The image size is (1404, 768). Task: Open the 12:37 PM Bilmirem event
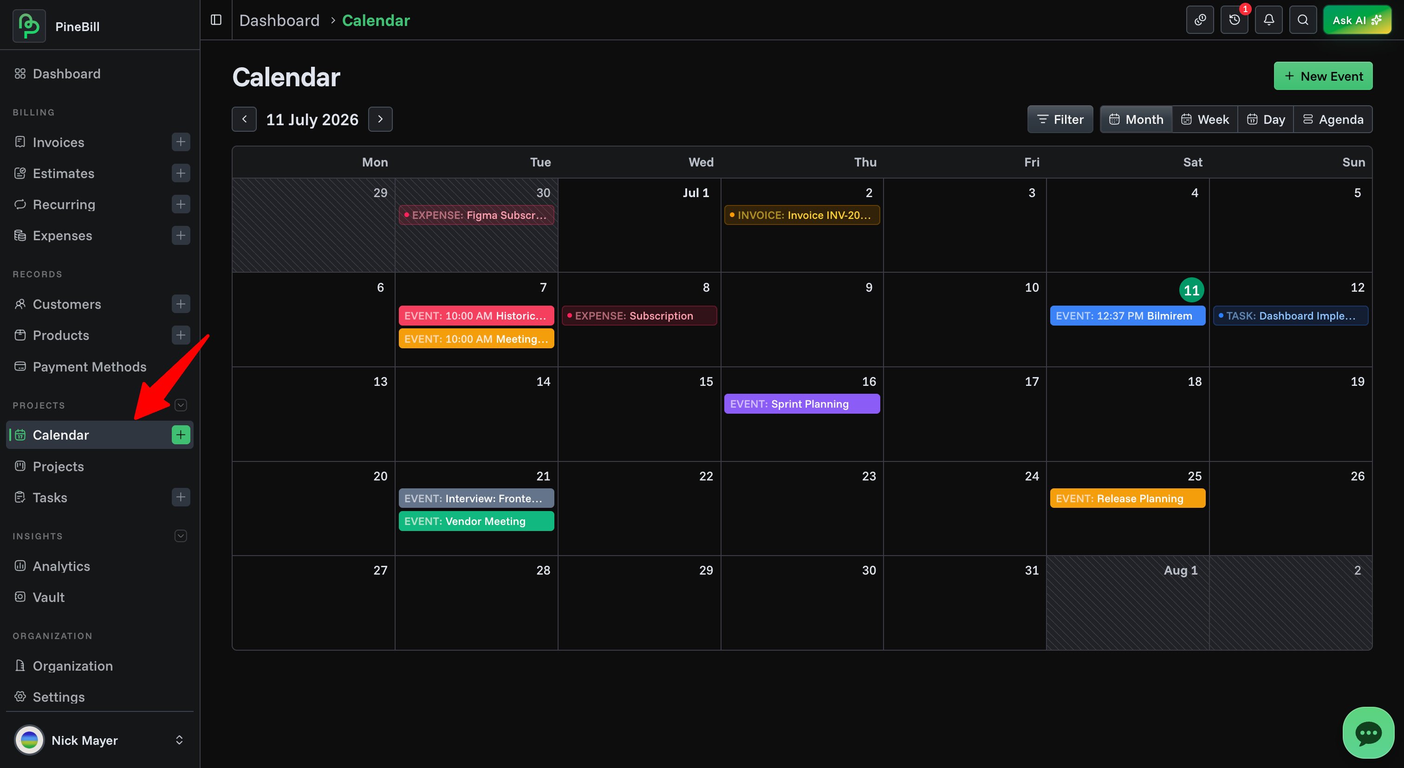[1128, 316]
